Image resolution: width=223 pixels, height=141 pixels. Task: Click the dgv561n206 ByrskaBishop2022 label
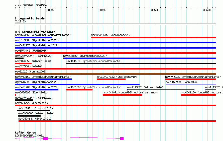click(37, 82)
